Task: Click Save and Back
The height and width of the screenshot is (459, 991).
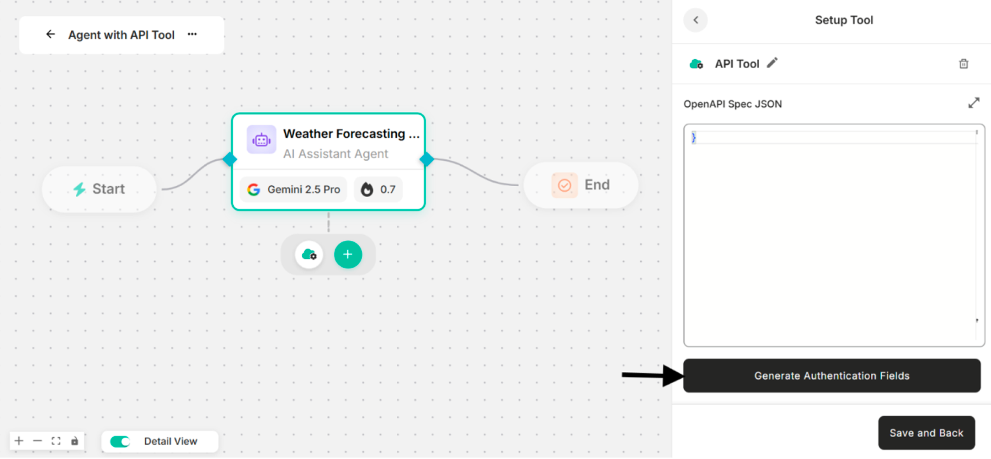Action: (926, 433)
